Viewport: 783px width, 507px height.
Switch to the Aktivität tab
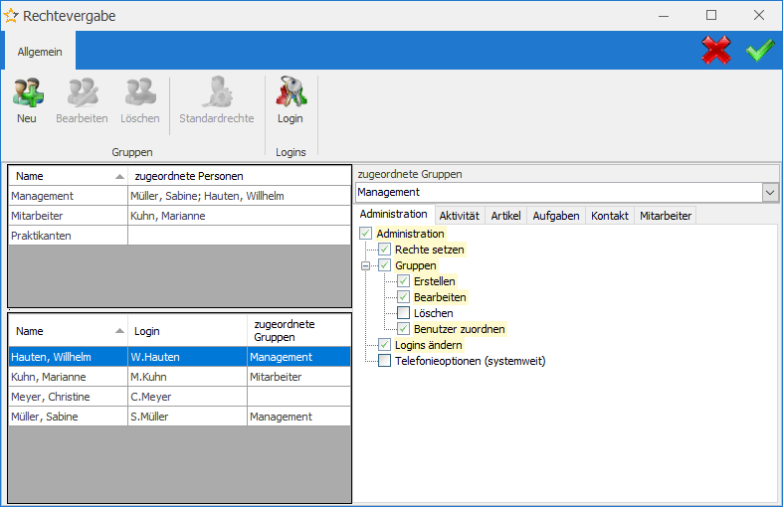click(x=459, y=216)
